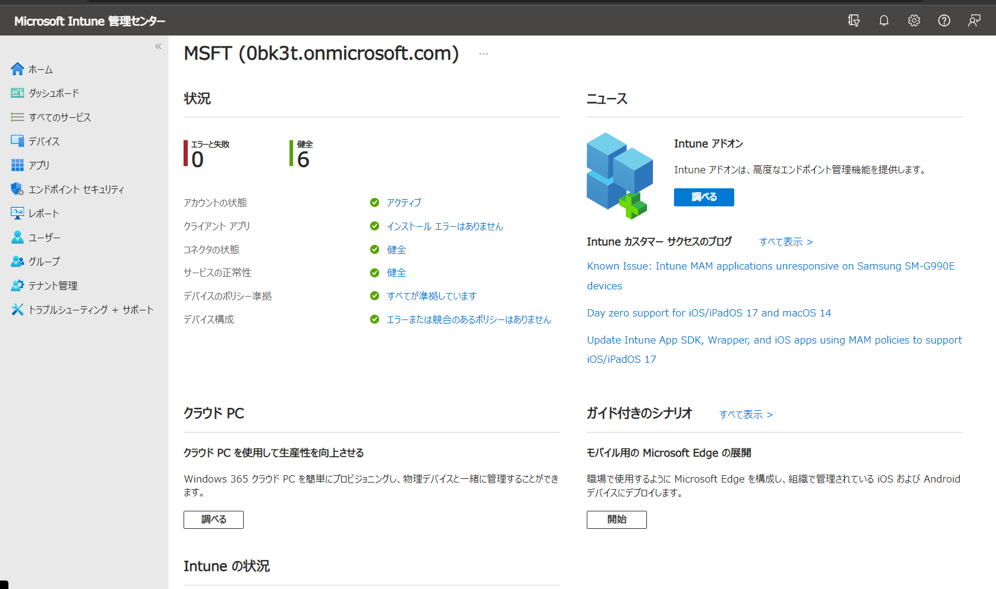The width and height of the screenshot is (996, 589).
Task: Open the settings gear icon
Action: coord(914,20)
